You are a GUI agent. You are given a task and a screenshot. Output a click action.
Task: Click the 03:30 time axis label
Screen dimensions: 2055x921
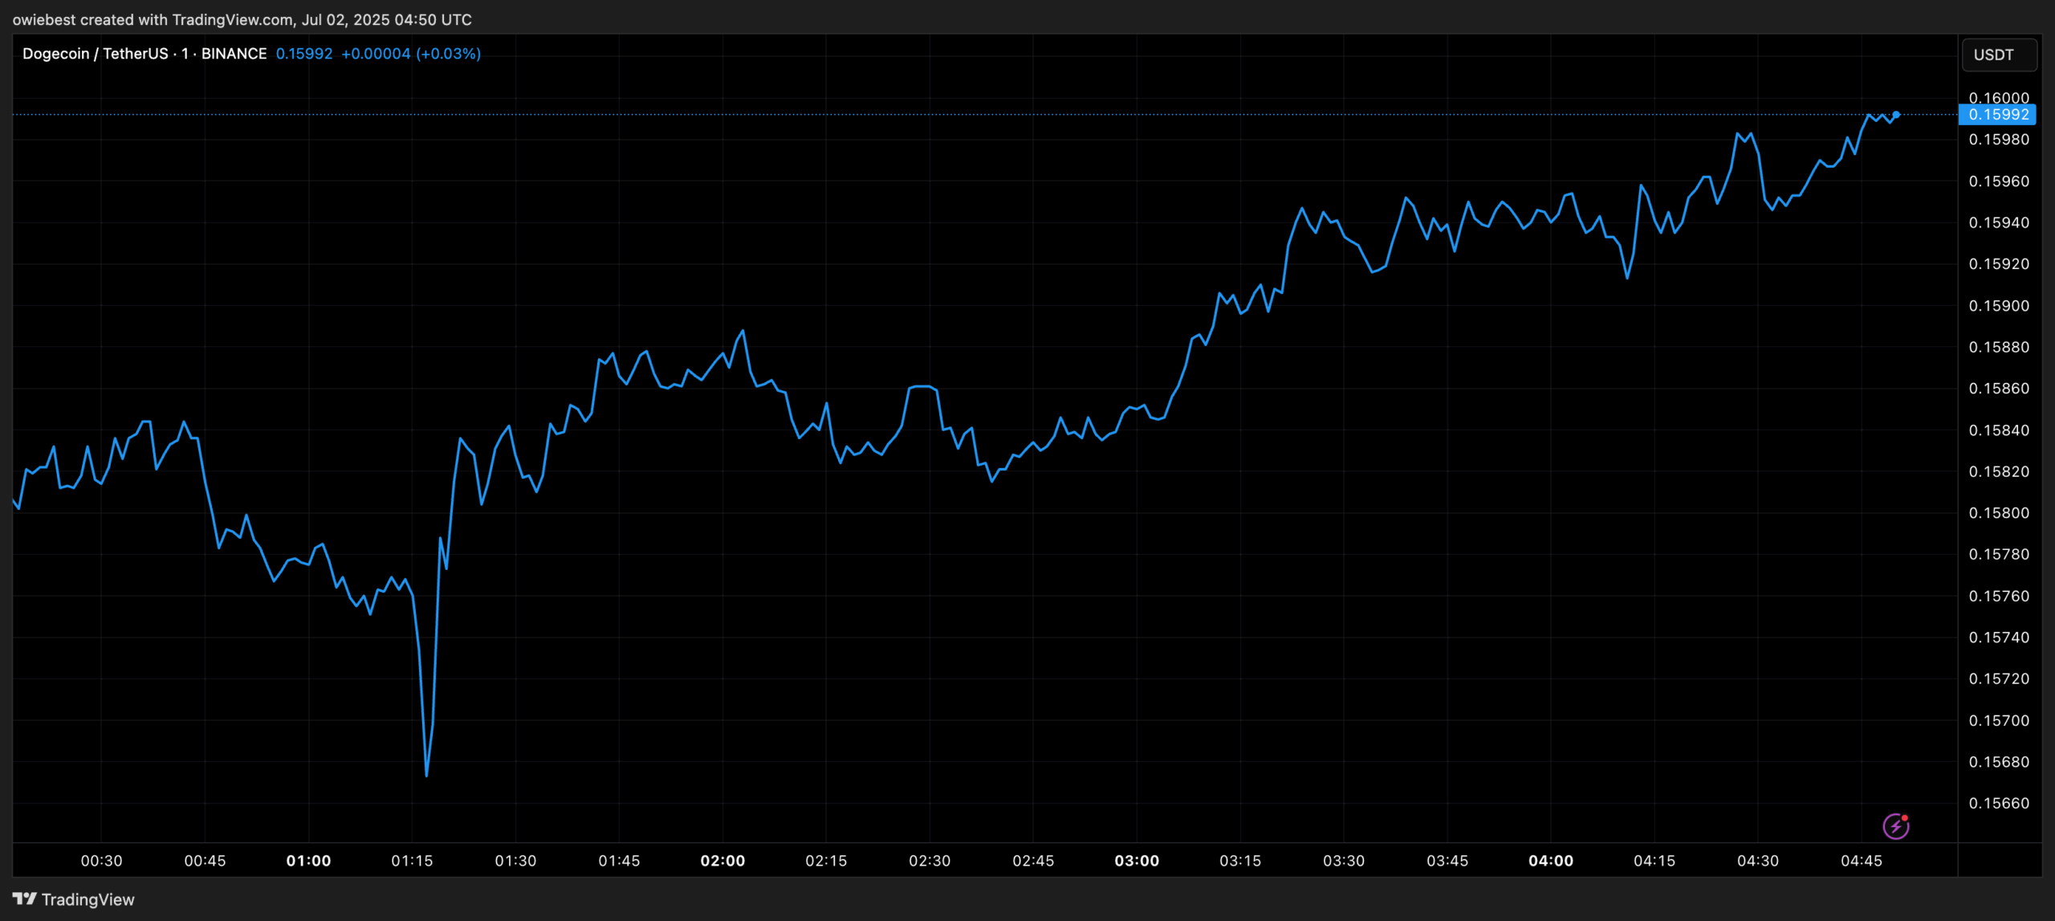1344,861
